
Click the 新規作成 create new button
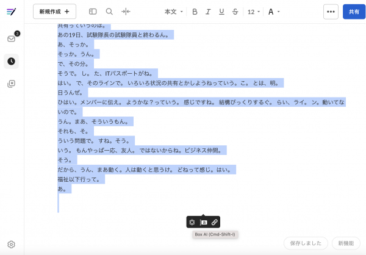54,12
